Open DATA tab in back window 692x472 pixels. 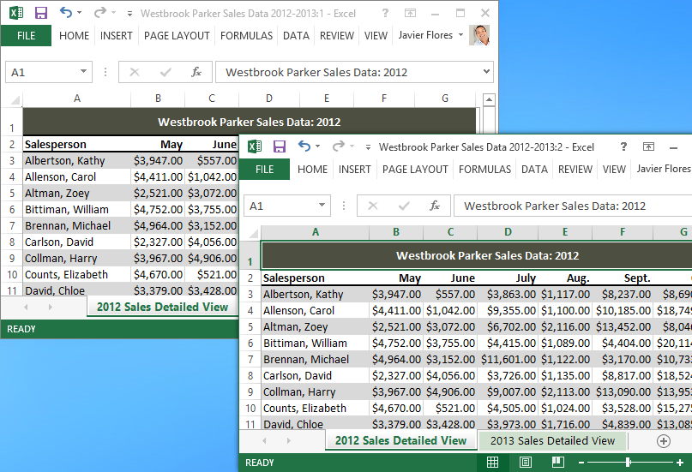(296, 36)
